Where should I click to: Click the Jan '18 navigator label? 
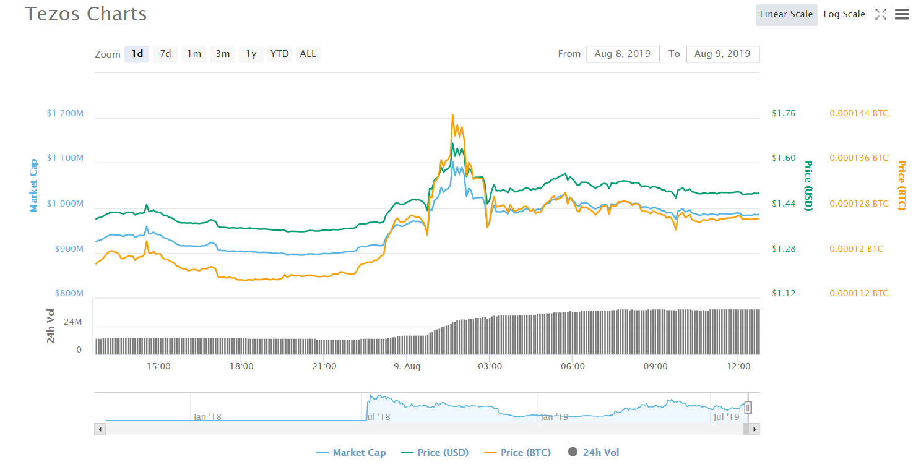[x=207, y=417]
